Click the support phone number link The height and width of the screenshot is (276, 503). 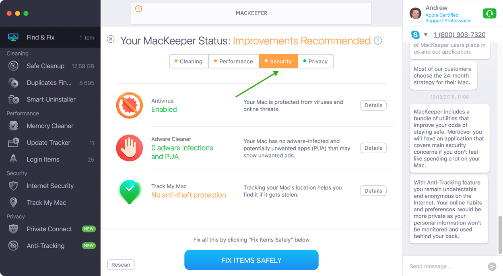coord(460,35)
